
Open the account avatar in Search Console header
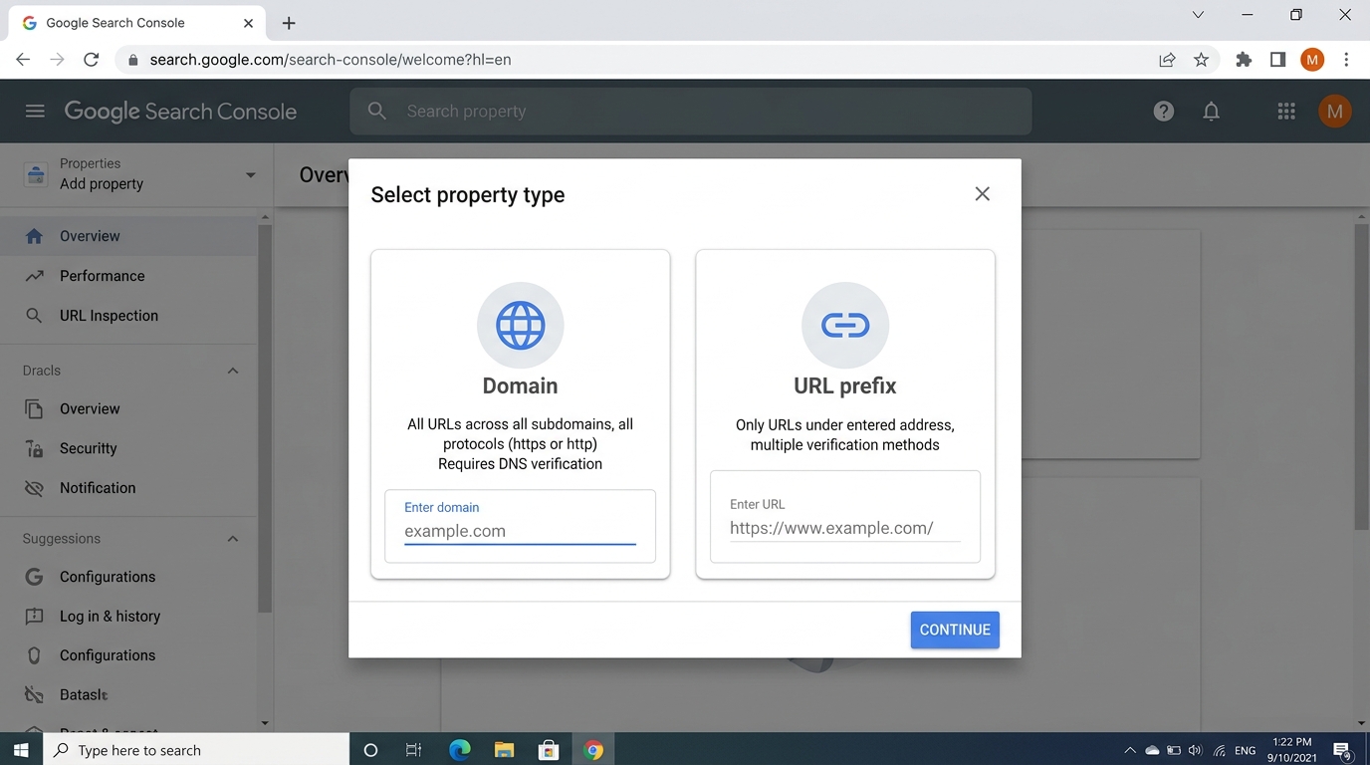[1334, 112]
